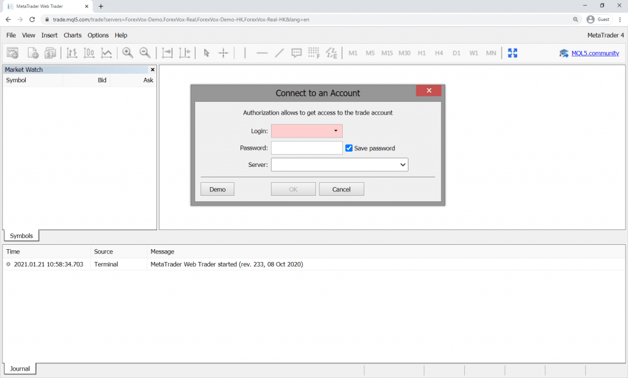The width and height of the screenshot is (628, 378).
Task: Expand the Login field dropdown
Action: point(335,131)
